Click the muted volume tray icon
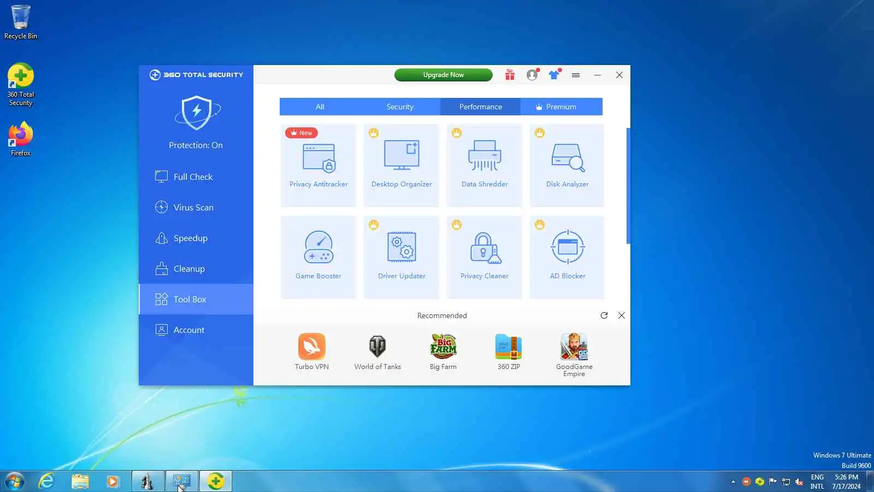The width and height of the screenshot is (874, 492). (x=799, y=482)
